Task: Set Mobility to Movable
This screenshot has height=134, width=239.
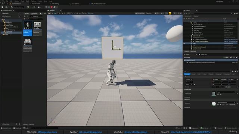Action: [x=228, y=87]
